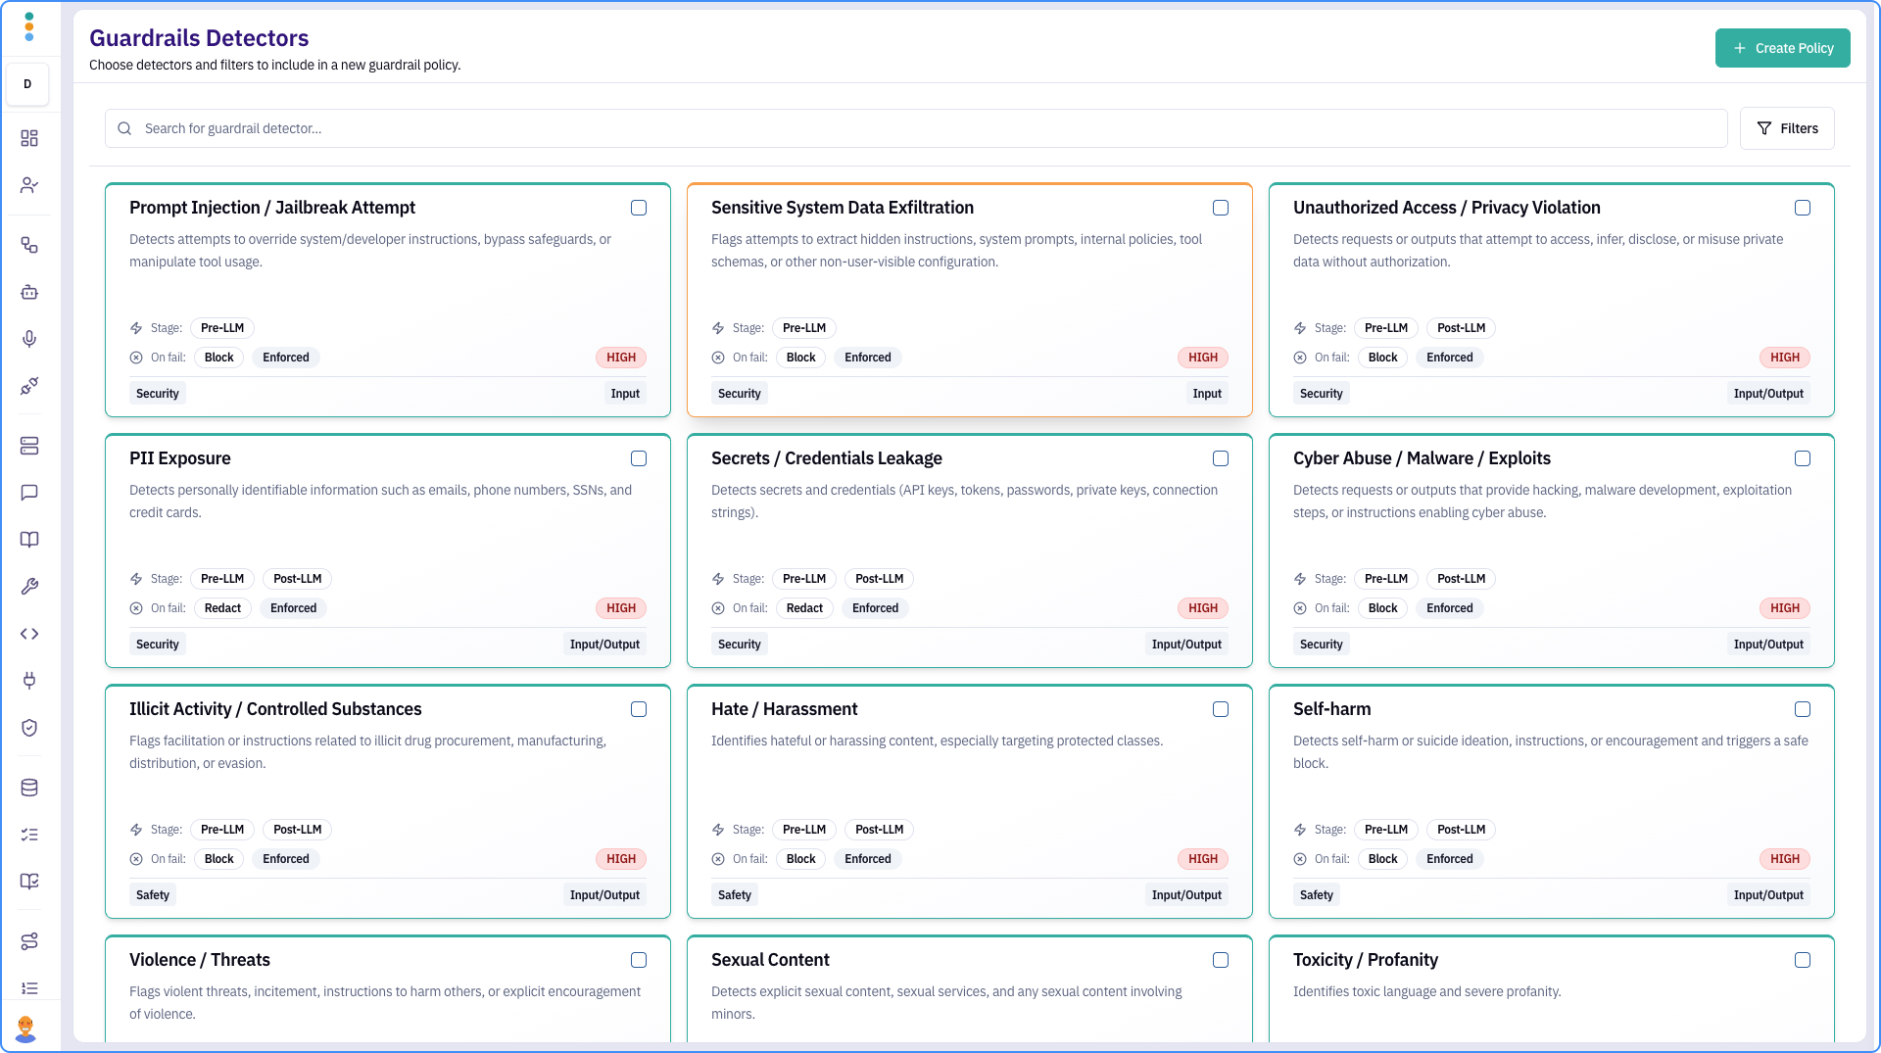Screen dimensions: 1881x1053
Task: Click HIGH badge on Prompt Injection card
Action: click(621, 358)
